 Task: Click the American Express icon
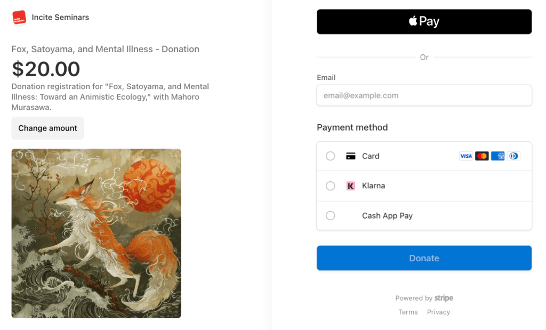point(498,156)
